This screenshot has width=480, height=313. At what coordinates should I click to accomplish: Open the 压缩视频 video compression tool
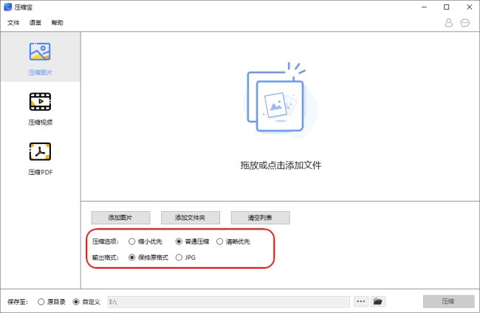point(40,101)
